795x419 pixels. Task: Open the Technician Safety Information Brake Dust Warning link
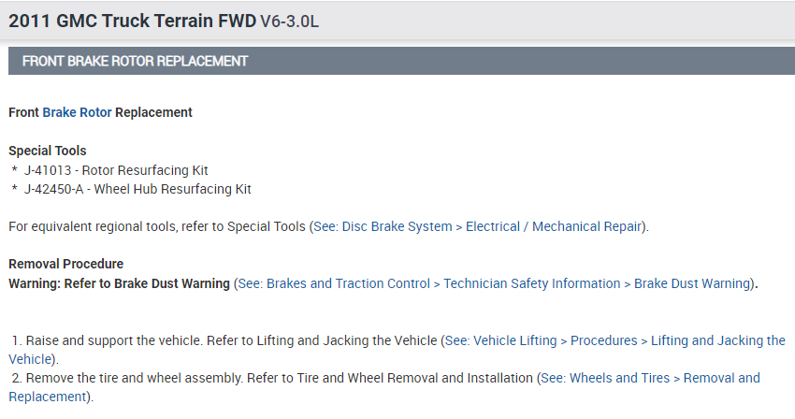tap(494, 283)
